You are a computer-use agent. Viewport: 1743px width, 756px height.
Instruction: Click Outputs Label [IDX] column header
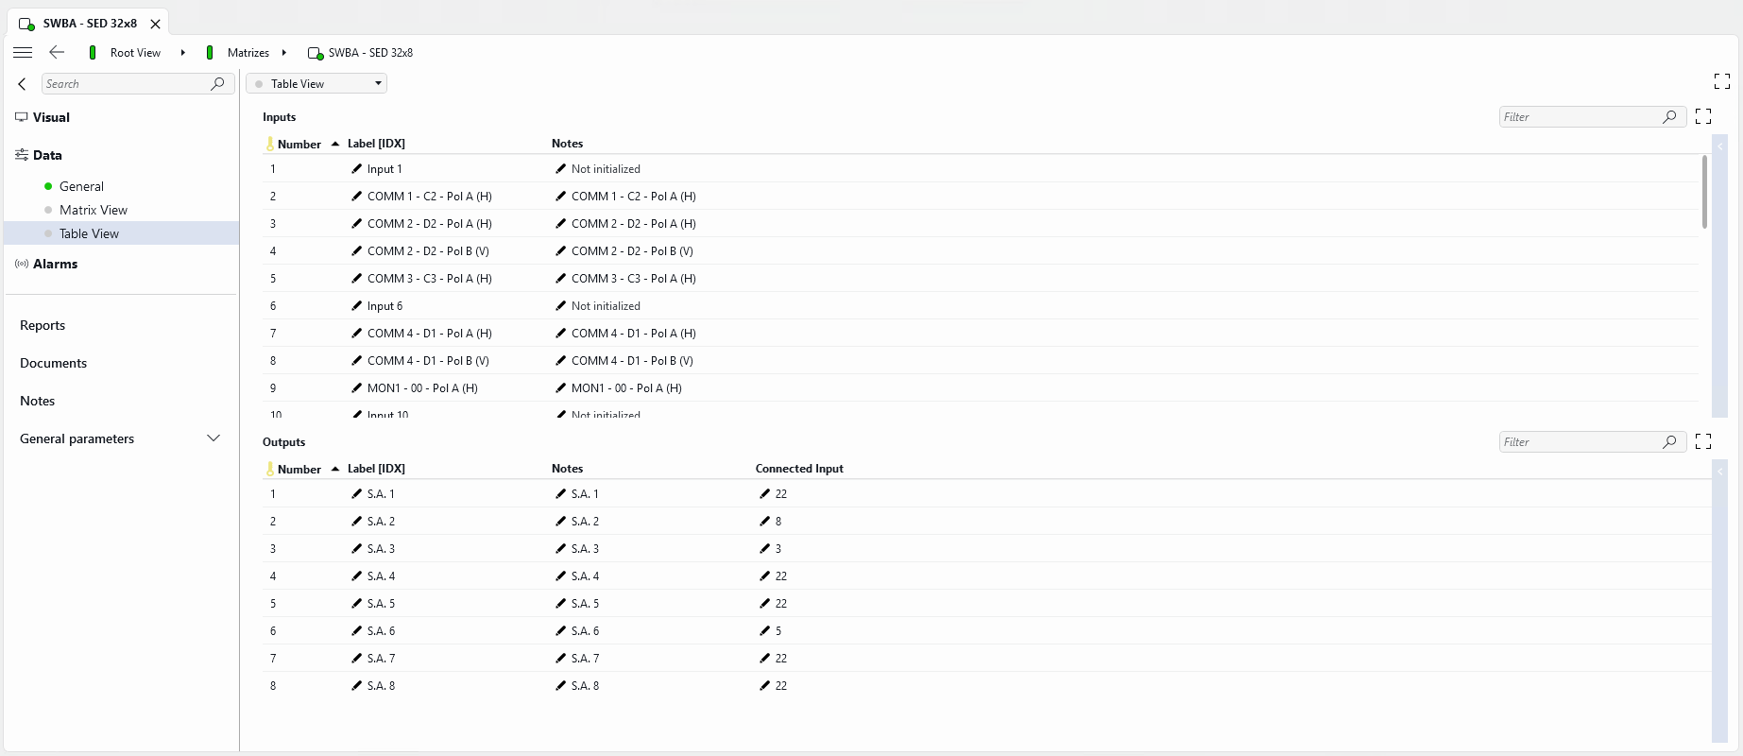click(376, 469)
